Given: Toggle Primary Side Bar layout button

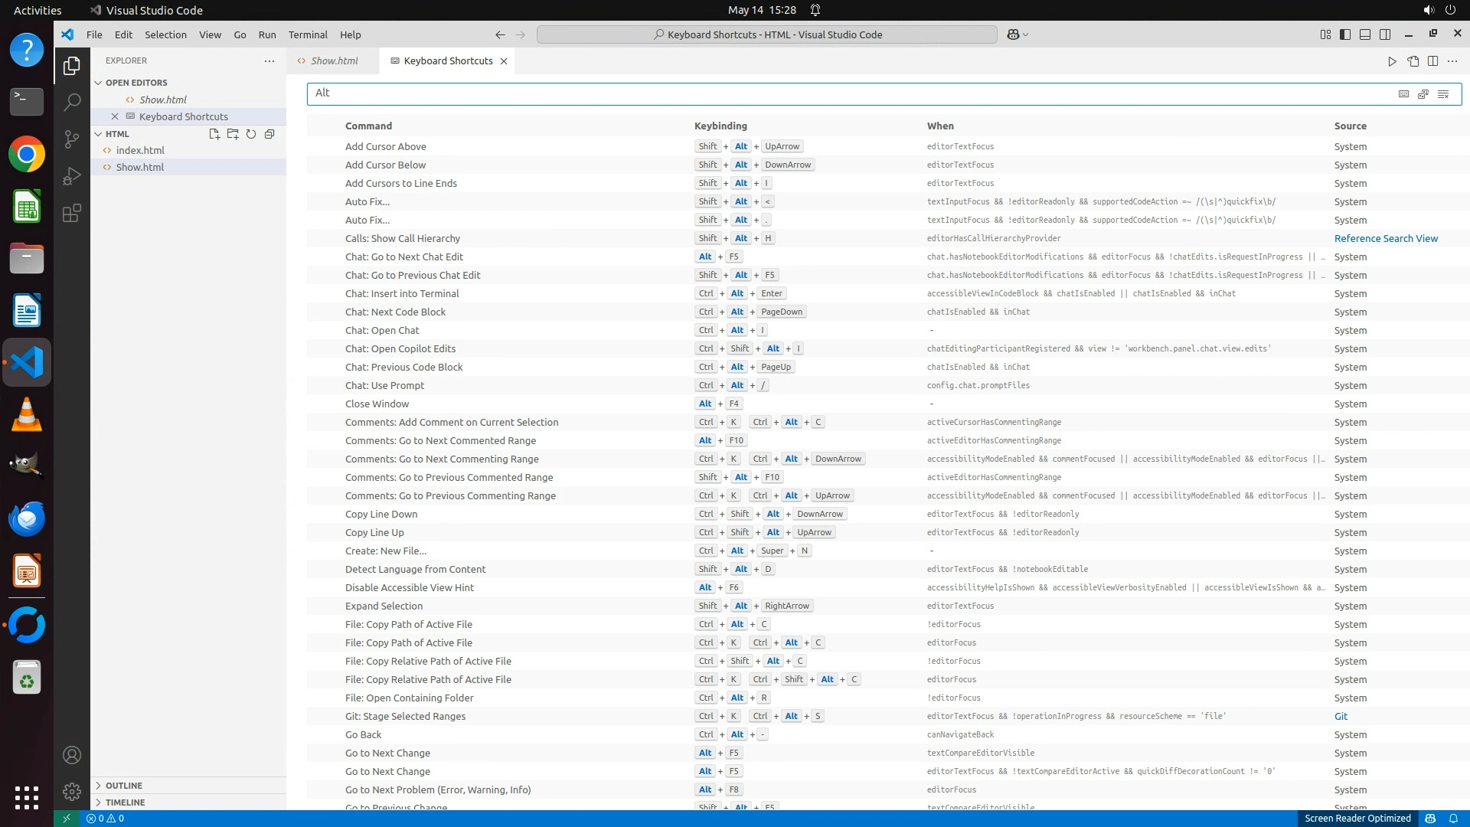Looking at the screenshot, I should point(1345,34).
